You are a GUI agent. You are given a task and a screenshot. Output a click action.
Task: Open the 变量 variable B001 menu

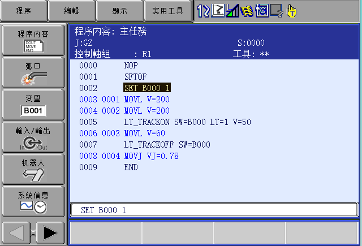pos(33,105)
